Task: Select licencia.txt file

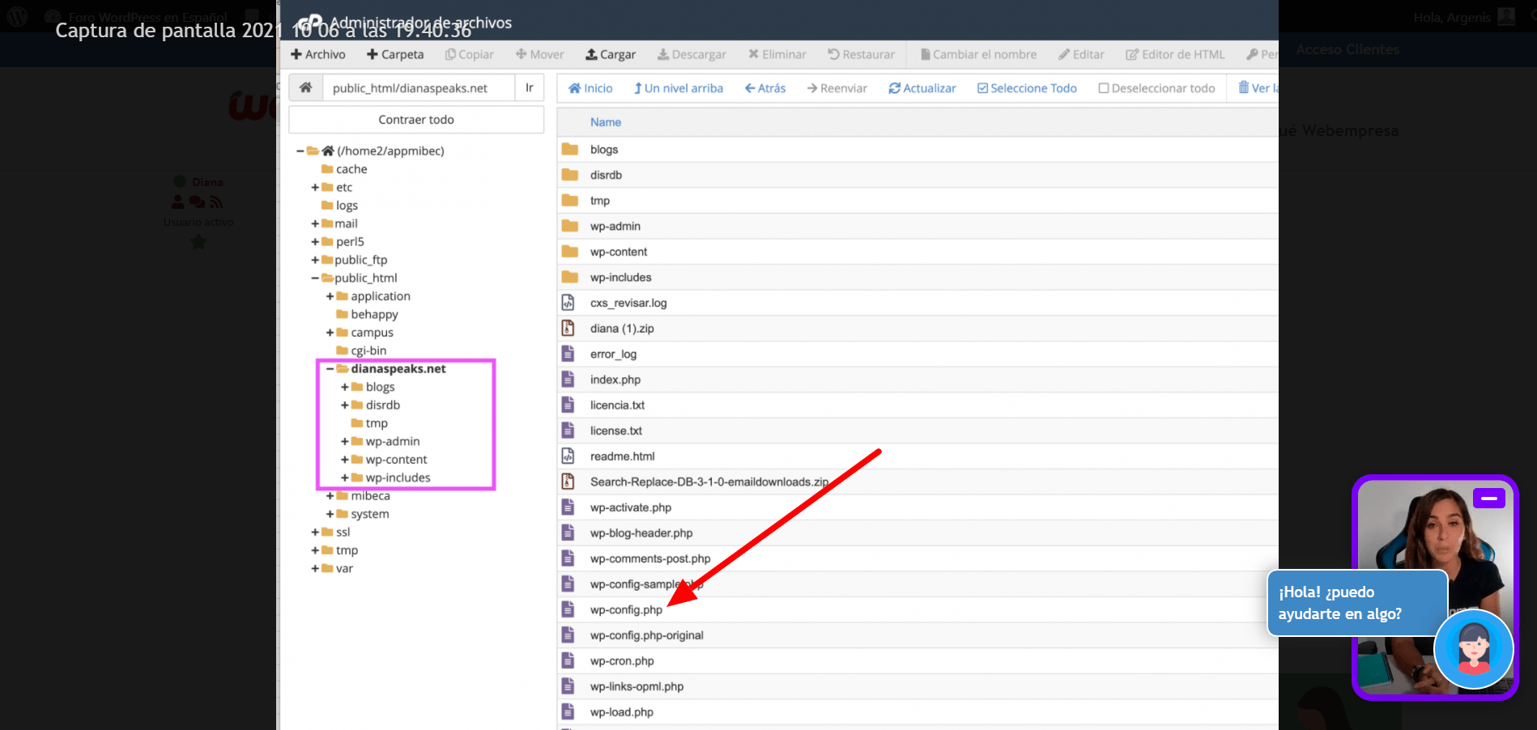Action: 617,405
